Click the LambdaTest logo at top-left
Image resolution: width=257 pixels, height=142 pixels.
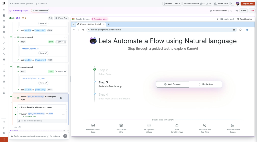point(4,3)
